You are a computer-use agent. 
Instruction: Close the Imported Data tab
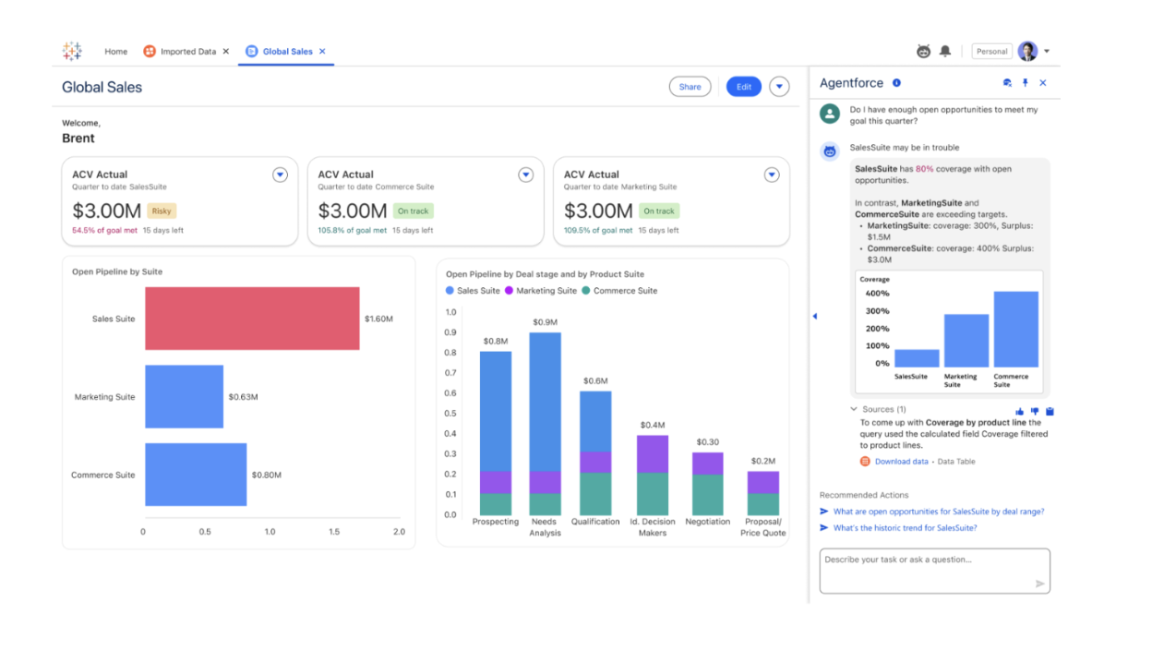click(x=226, y=52)
